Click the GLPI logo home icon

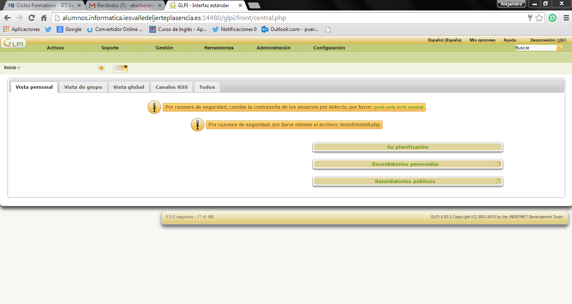point(13,43)
